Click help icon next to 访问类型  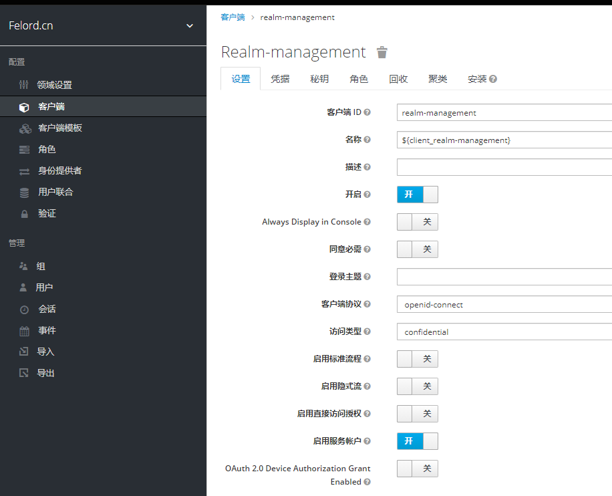pyautogui.click(x=367, y=331)
